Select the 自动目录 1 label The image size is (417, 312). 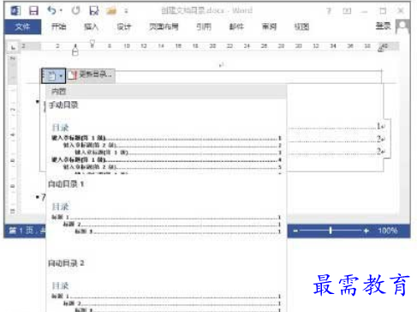tap(66, 184)
